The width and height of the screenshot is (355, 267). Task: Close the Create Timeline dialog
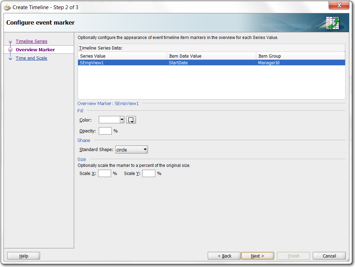point(339,5)
